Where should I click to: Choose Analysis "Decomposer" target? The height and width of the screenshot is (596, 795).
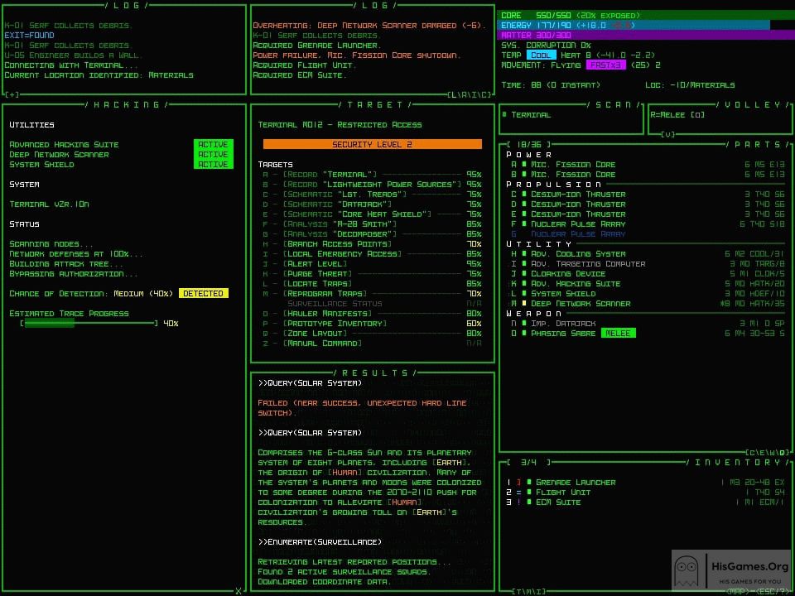coord(372,234)
